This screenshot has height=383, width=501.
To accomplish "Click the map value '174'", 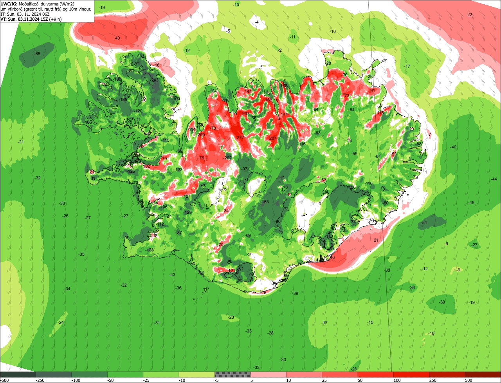I will [x=284, y=114].
